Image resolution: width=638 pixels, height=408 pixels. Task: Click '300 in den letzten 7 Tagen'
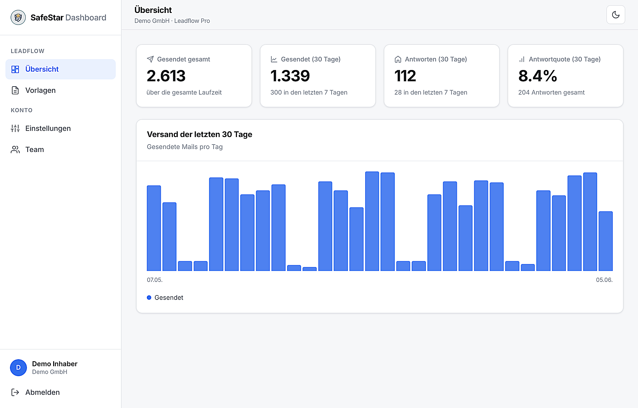coord(309,93)
